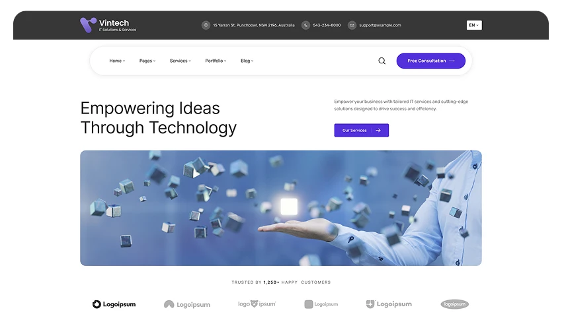Click the hero image with floating cubes

pyautogui.click(x=281, y=208)
